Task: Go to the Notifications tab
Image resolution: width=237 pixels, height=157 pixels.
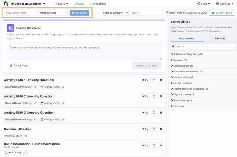Action: click(98, 4)
